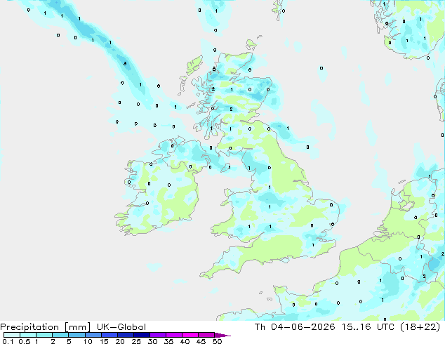Click the above-50 arrow at legend end

(x=222, y=335)
